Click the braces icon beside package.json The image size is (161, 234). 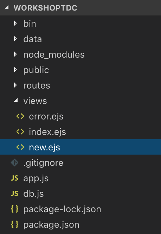[15, 225]
